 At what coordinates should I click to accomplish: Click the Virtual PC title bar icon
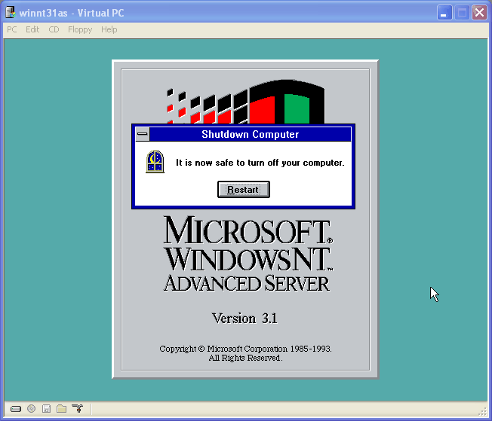point(11,13)
